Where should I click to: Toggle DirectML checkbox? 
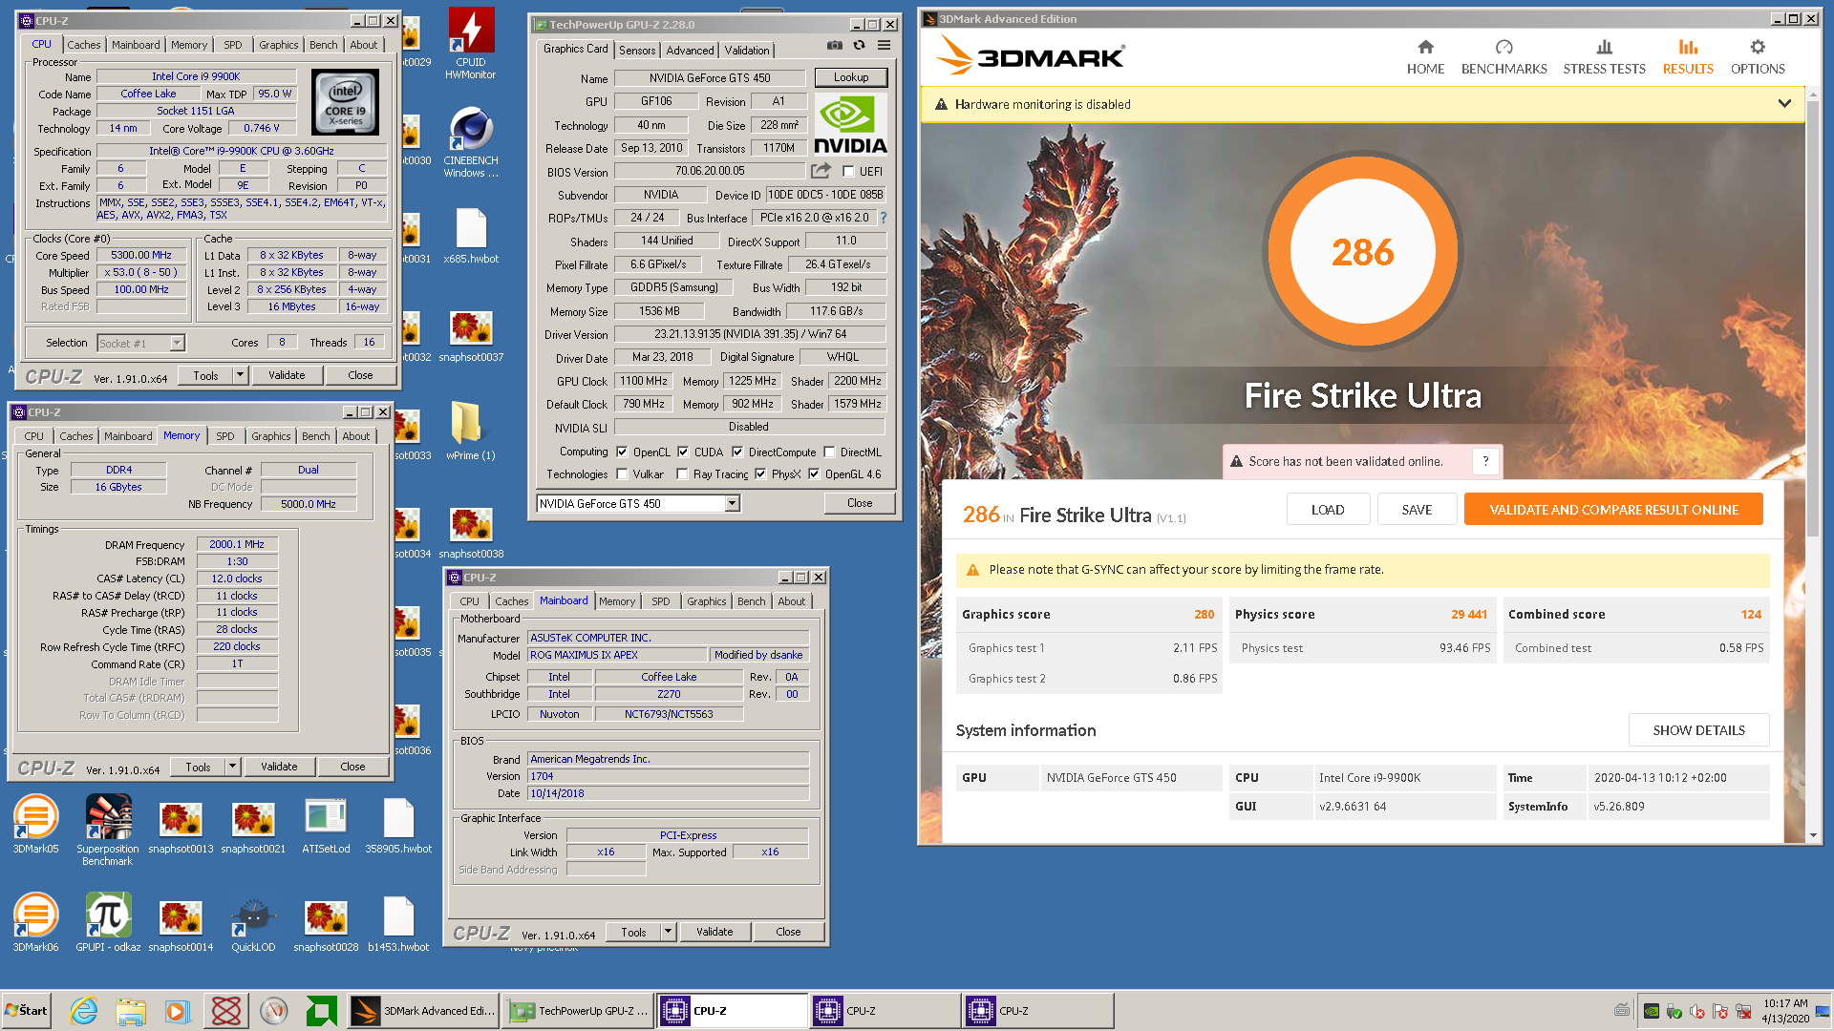click(829, 452)
